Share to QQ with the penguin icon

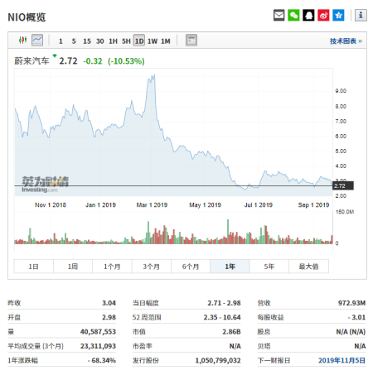click(x=308, y=15)
